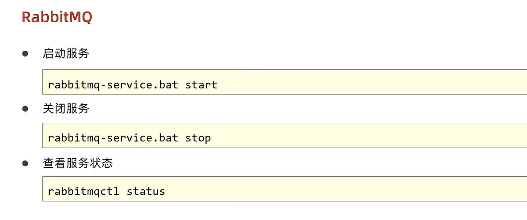Click the word start in first command
Screen dimensions: 527x220
201,84
